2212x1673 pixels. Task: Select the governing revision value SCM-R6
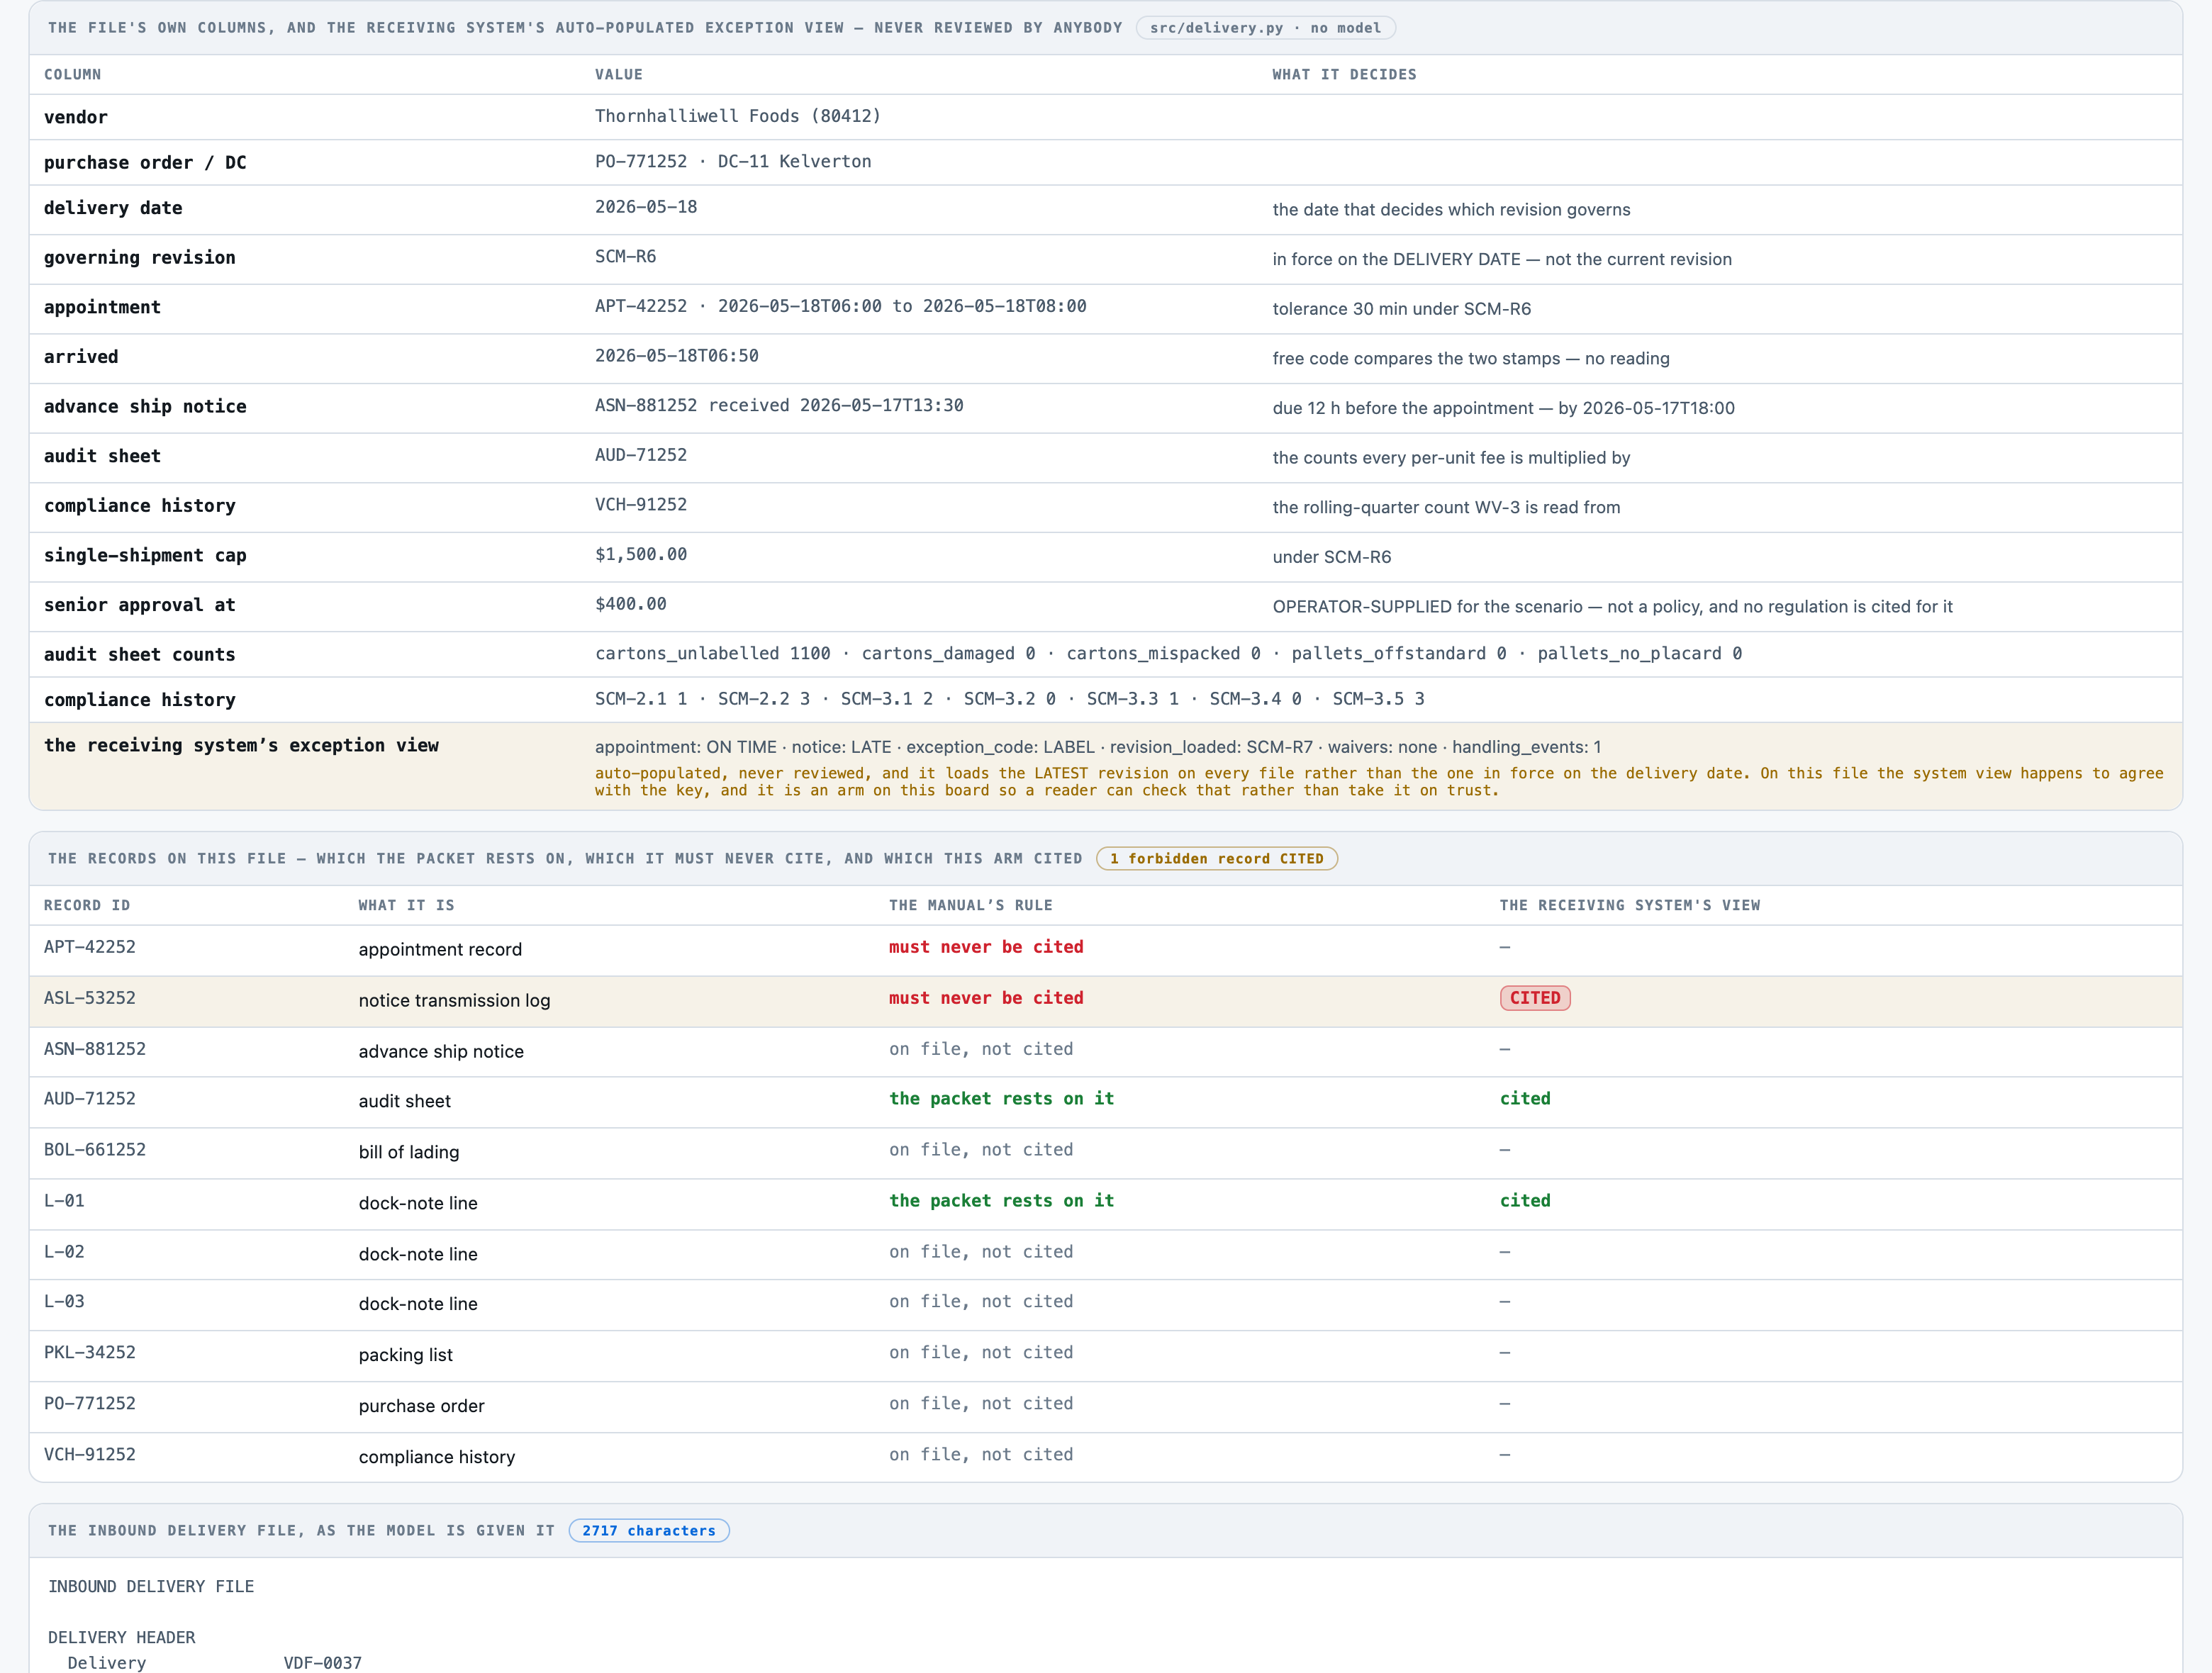625,257
